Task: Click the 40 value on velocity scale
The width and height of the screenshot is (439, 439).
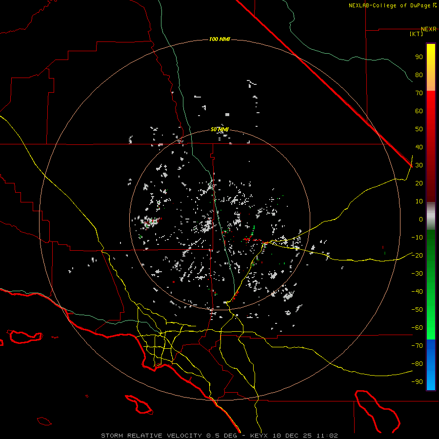Action: coord(419,147)
